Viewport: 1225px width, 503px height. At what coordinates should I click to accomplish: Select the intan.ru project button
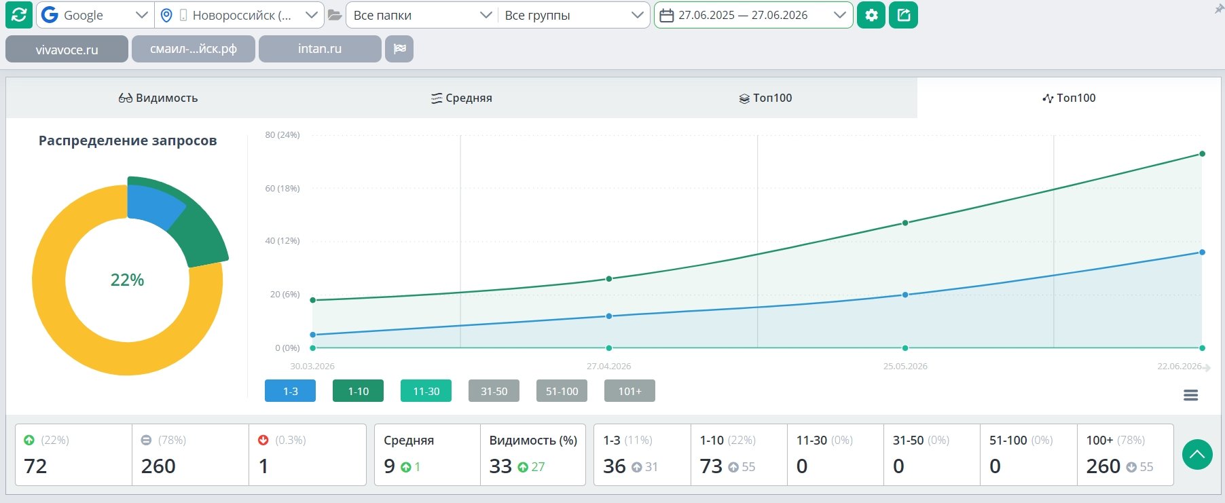click(320, 49)
